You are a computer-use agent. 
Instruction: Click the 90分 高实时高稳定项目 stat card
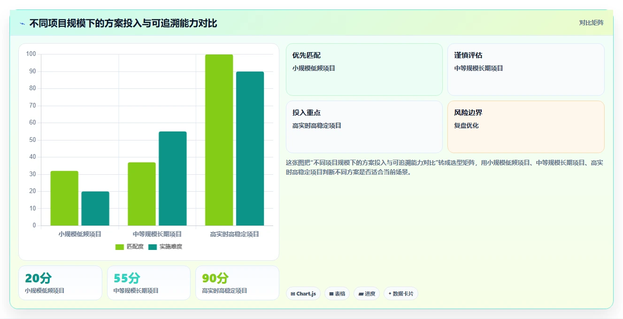237,283
